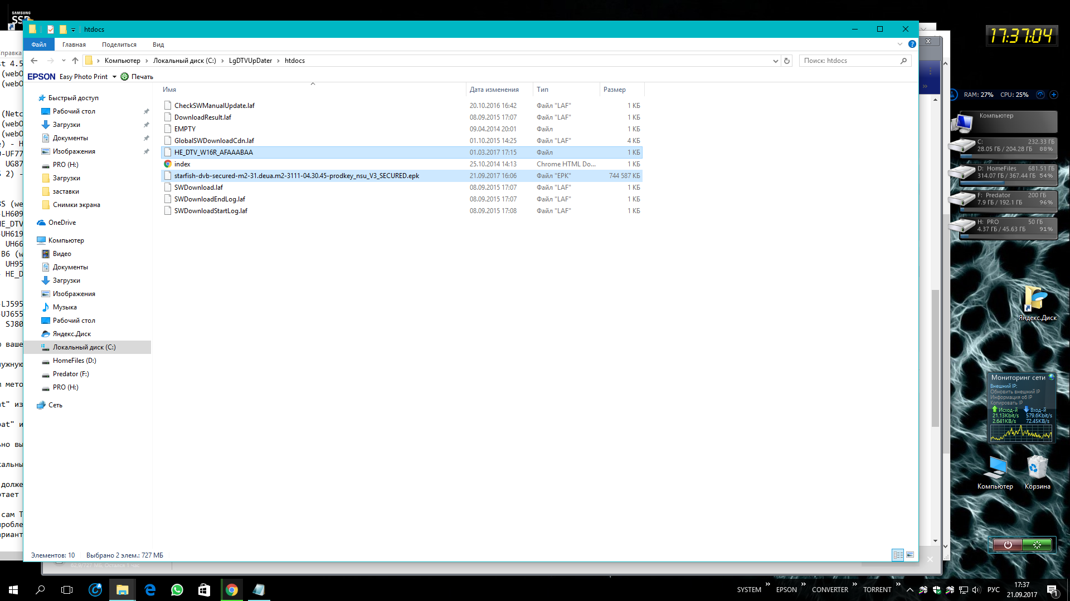This screenshot has height=601, width=1070.
Task: Expand the ribbon with the chevron
Action: click(x=899, y=44)
